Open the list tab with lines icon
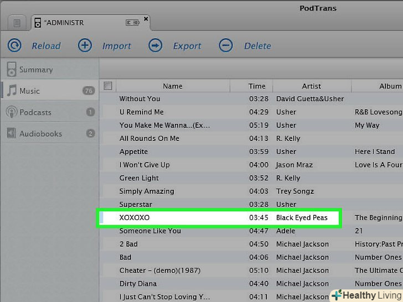 [x=17, y=23]
